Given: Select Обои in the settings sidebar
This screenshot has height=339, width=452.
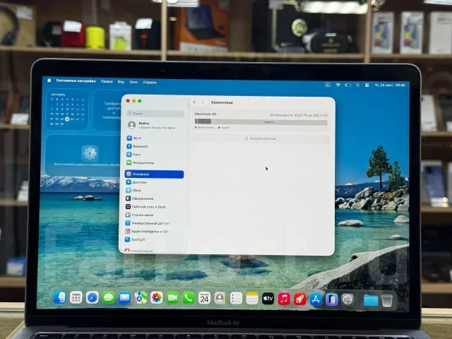Looking at the screenshot, I should 154,191.
